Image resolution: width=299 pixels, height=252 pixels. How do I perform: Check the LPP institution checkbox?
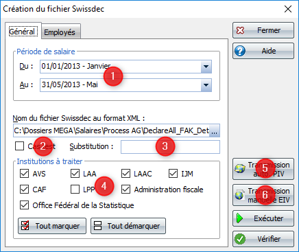(75, 190)
